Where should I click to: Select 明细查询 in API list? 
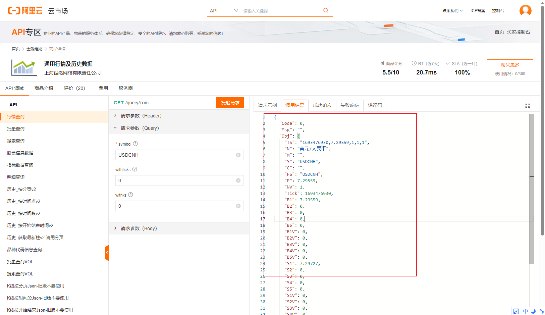click(x=54, y=177)
